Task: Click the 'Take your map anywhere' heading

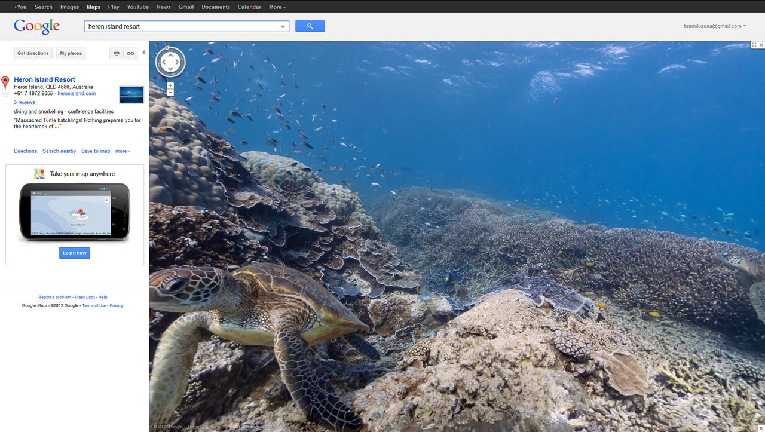Action: (82, 174)
